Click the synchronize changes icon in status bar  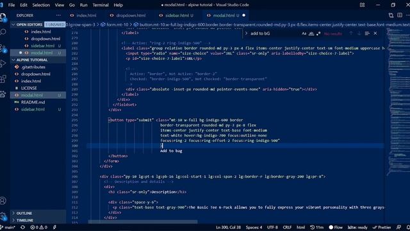point(23,227)
